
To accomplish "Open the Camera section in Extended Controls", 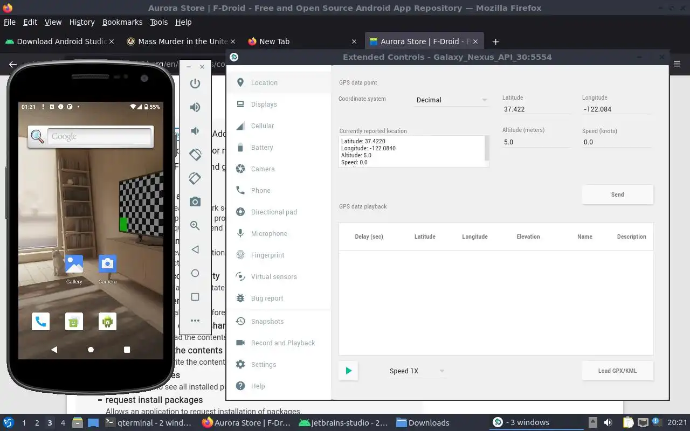I will click(x=278, y=169).
